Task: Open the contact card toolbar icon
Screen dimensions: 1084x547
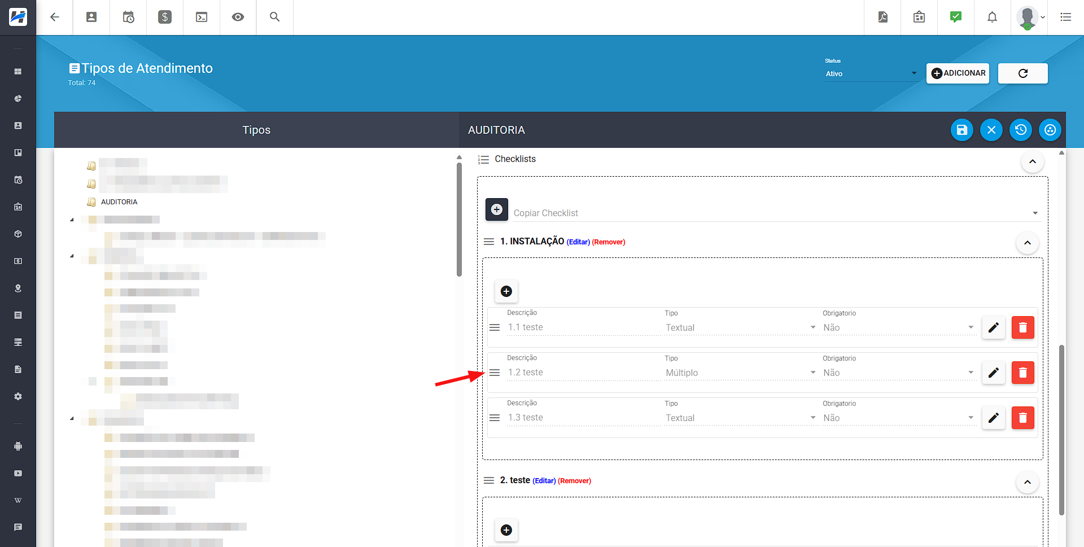Action: coord(91,17)
